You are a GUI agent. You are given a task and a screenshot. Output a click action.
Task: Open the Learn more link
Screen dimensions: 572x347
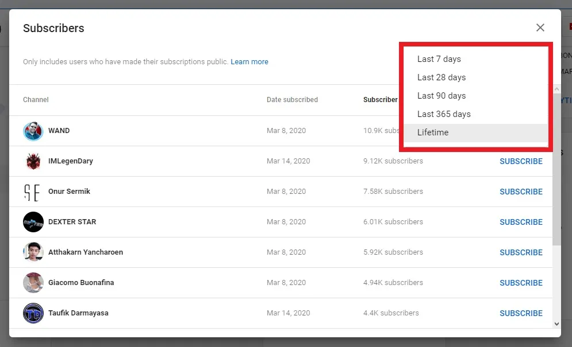(249, 62)
